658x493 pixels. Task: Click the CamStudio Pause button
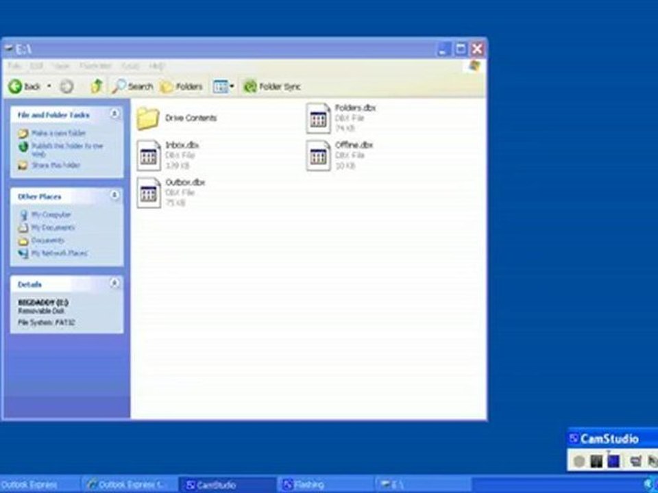coord(596,461)
